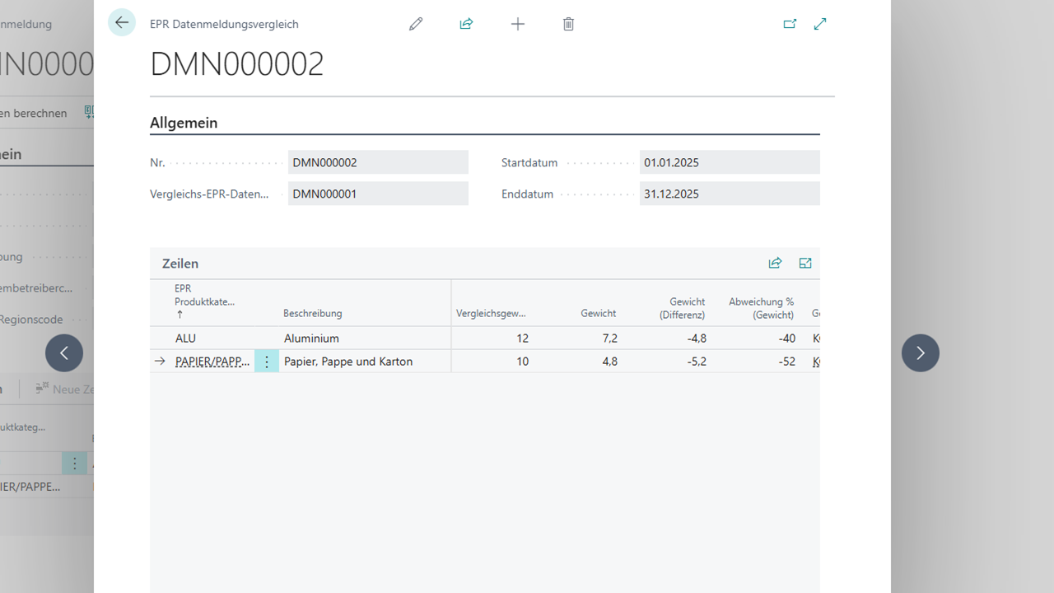Click Vergleichs-EPR-Daten field DMN000001
This screenshot has width=1054, height=593.
click(378, 194)
